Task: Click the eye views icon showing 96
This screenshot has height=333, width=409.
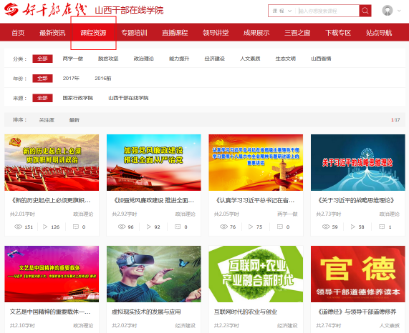Action: point(122,227)
